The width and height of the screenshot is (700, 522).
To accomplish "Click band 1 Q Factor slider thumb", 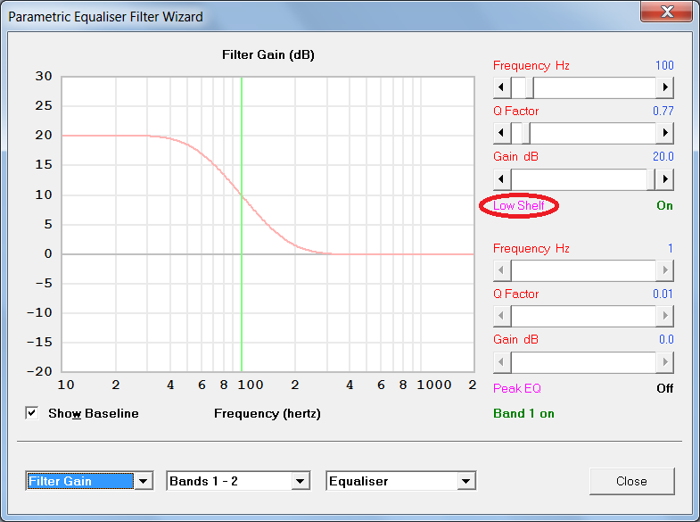I will click(526, 133).
